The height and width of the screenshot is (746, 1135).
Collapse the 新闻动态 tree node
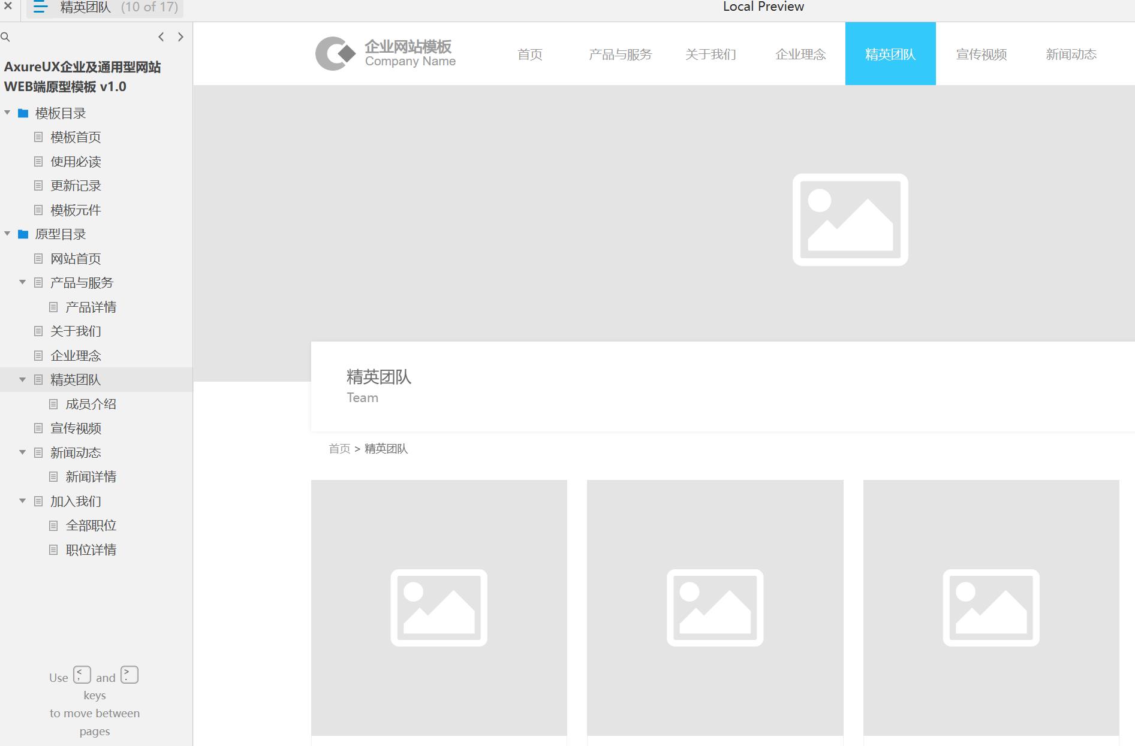(22, 452)
